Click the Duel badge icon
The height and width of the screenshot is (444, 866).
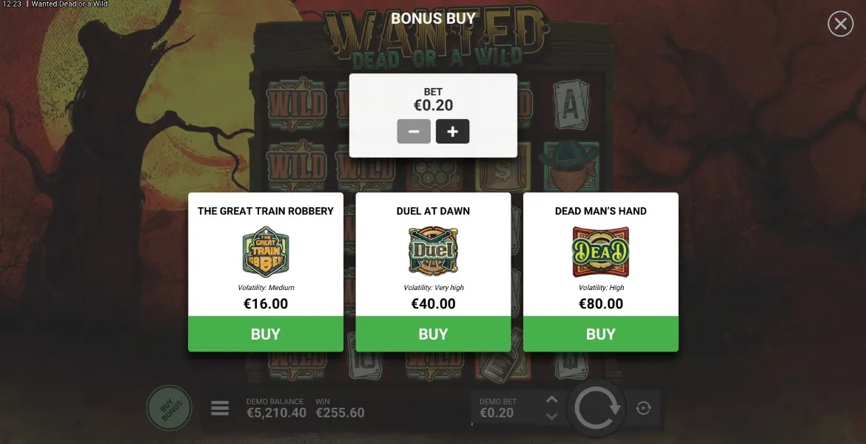tap(433, 252)
